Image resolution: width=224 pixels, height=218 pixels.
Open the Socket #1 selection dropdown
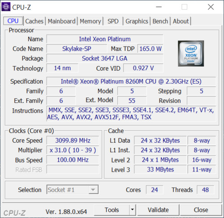coord(73,190)
